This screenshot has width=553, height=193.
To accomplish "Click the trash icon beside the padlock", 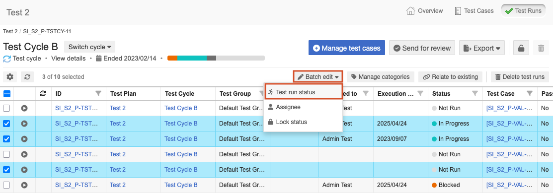I will [541, 48].
